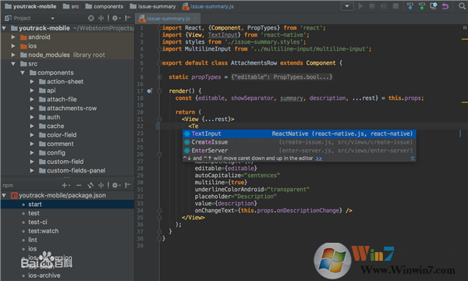This screenshot has width=468, height=281.
Task: Click youtrack-mobile breadcrumb in navigation bar
Action: pyautogui.click(x=30, y=6)
